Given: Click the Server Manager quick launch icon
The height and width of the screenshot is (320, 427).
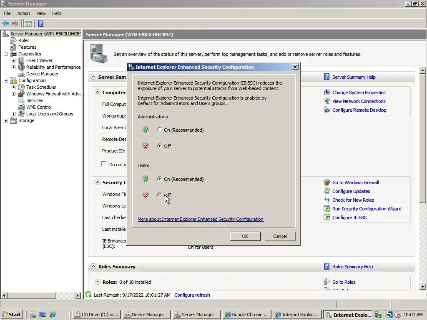Looking at the screenshot, I should pos(33,315).
